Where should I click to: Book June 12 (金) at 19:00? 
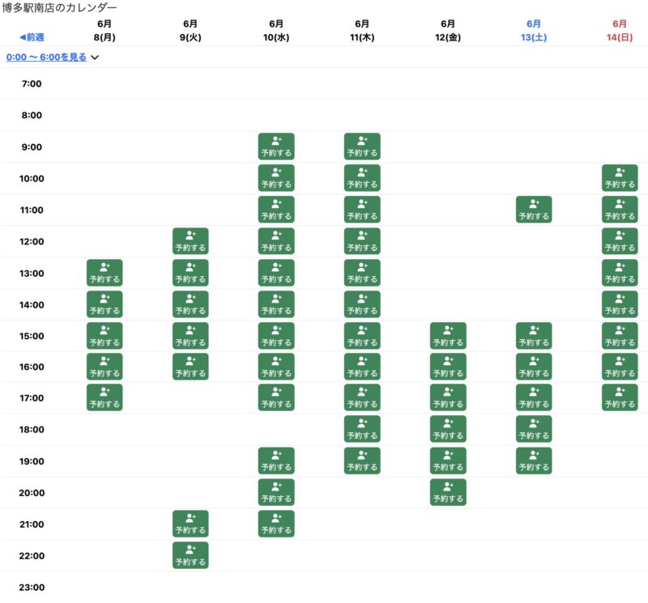[449, 461]
